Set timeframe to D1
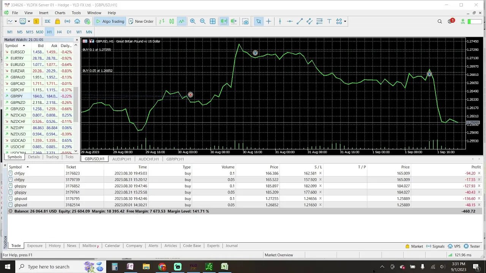This screenshot has width=486, height=273. [69, 32]
